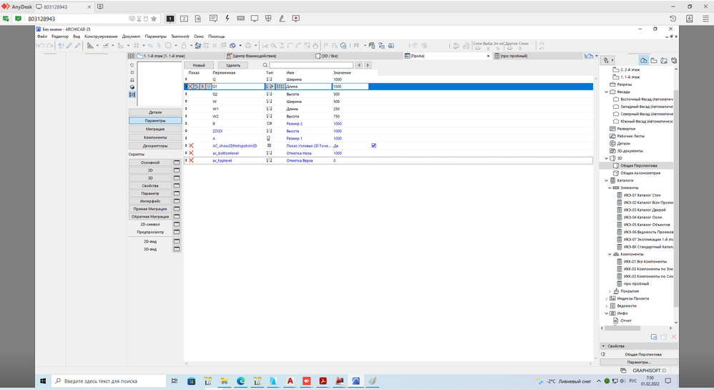Click the Удалить button
This screenshot has width=714, height=390.
tap(233, 65)
